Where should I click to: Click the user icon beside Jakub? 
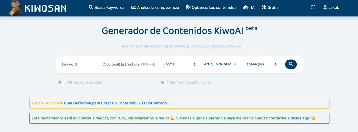tap(325, 7)
